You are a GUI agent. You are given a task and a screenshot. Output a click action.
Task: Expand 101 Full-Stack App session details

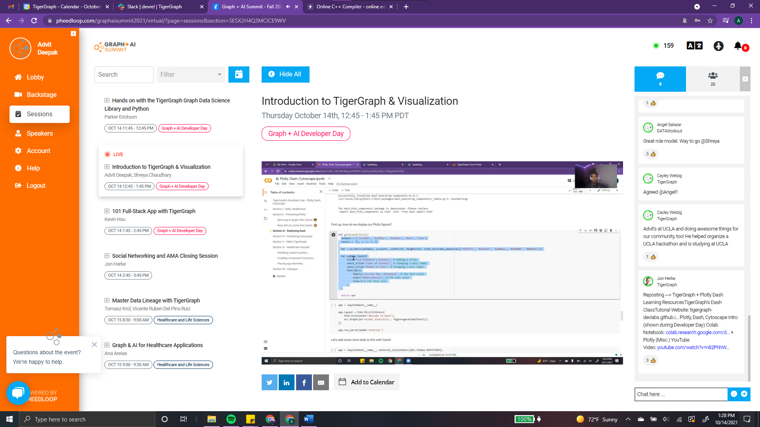[107, 211]
